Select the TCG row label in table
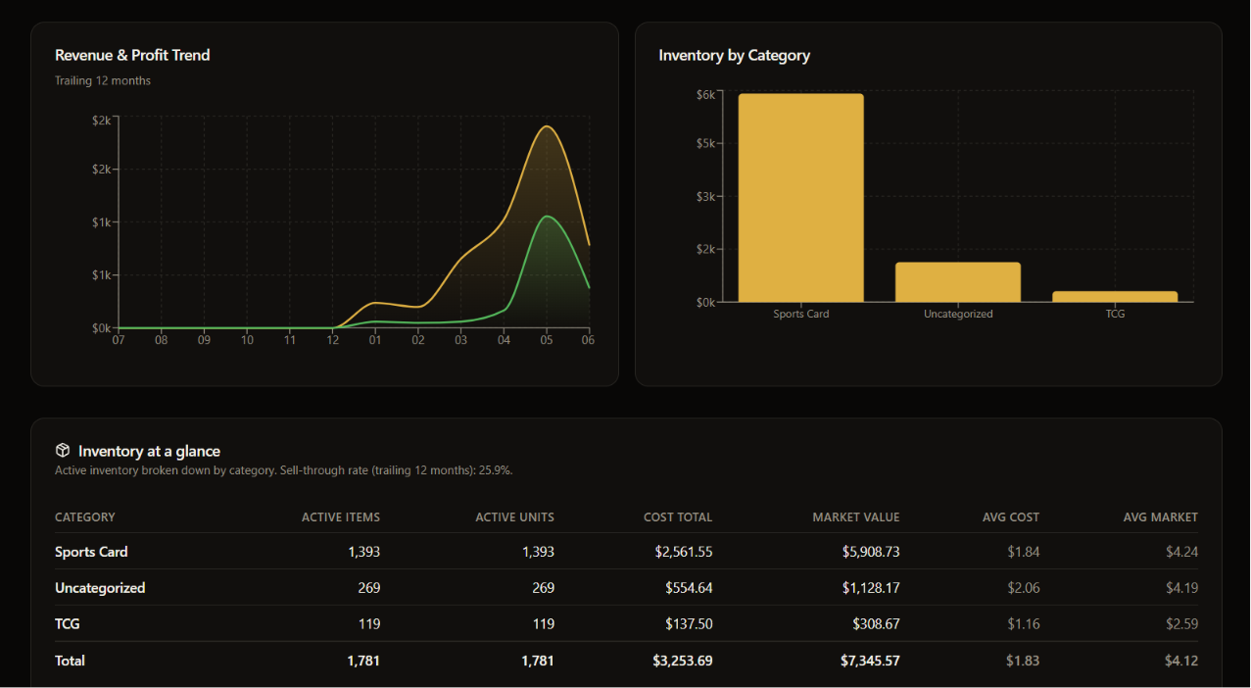1251x688 pixels. tap(68, 623)
